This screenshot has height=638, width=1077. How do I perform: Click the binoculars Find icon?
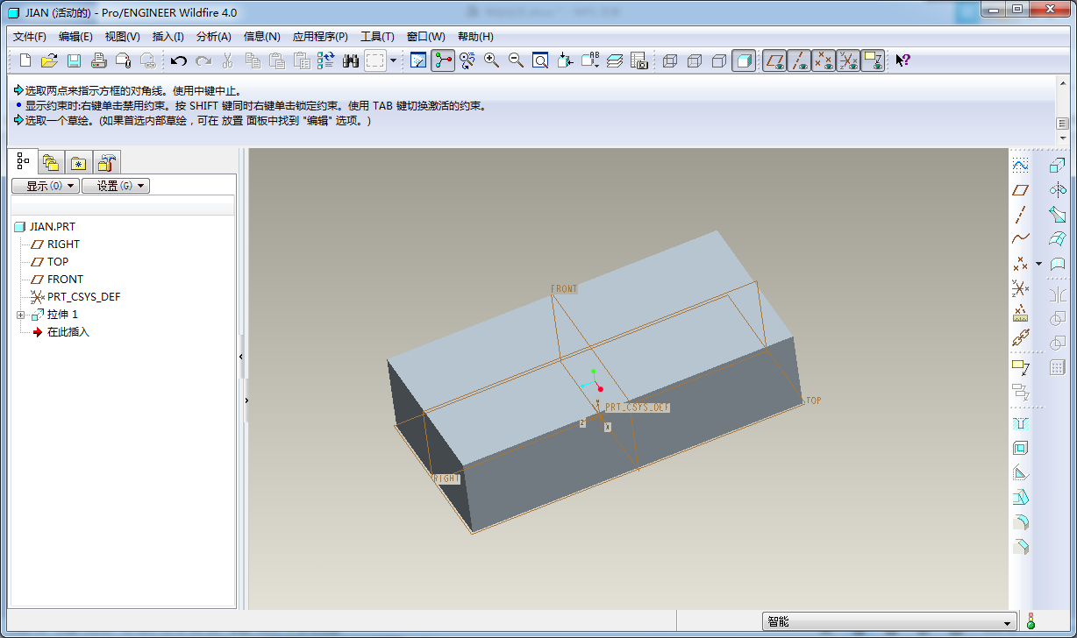351,60
